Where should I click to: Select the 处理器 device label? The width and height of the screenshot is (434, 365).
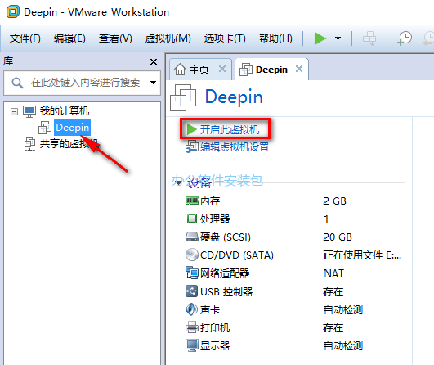[215, 219]
